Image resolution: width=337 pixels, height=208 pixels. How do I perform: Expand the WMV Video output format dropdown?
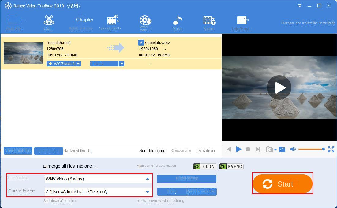(148, 179)
